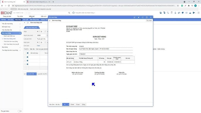Pin the Đơn mua hàng popup

pos(138,17)
